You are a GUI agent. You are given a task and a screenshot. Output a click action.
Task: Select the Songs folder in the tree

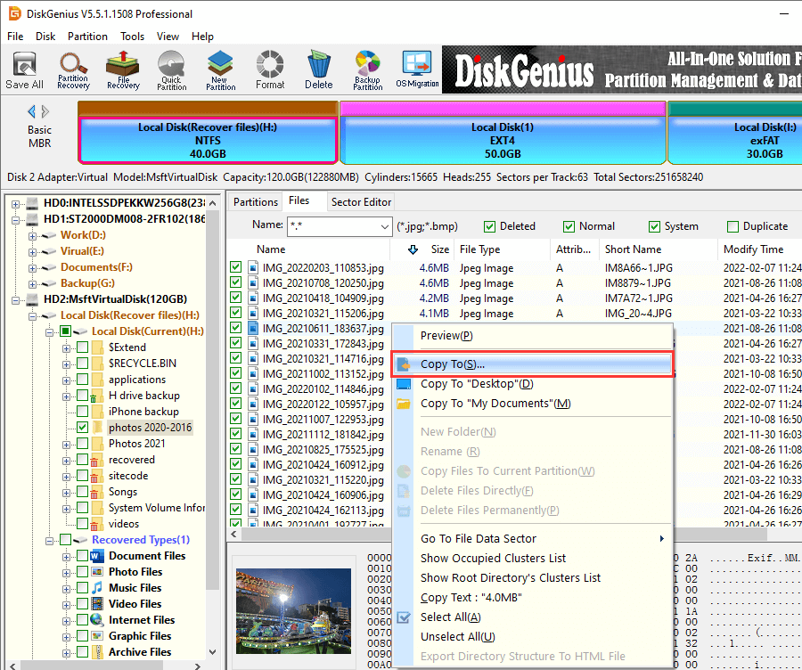coord(123,492)
